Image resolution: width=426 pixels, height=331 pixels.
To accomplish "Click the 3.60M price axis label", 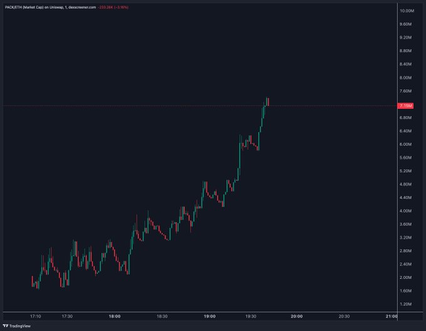I will pyautogui.click(x=405, y=224).
